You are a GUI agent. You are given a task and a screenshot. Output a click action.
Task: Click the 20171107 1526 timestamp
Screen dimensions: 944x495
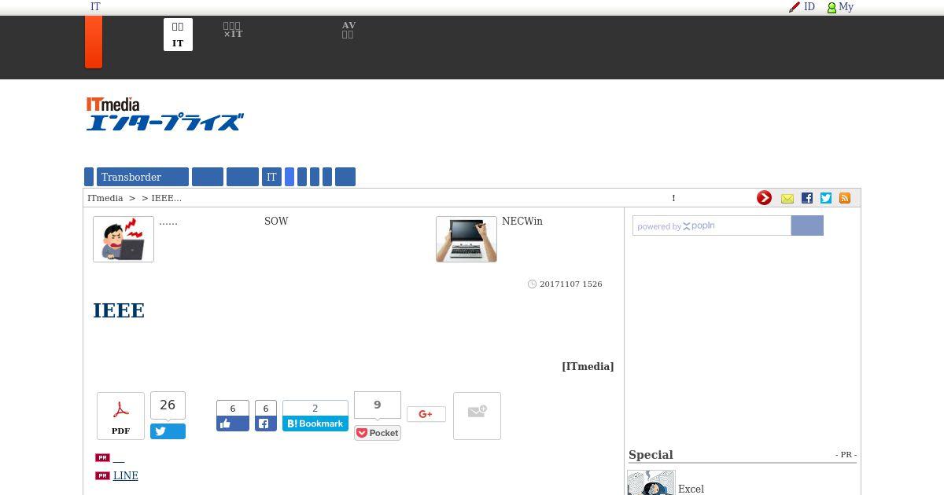[x=571, y=284]
